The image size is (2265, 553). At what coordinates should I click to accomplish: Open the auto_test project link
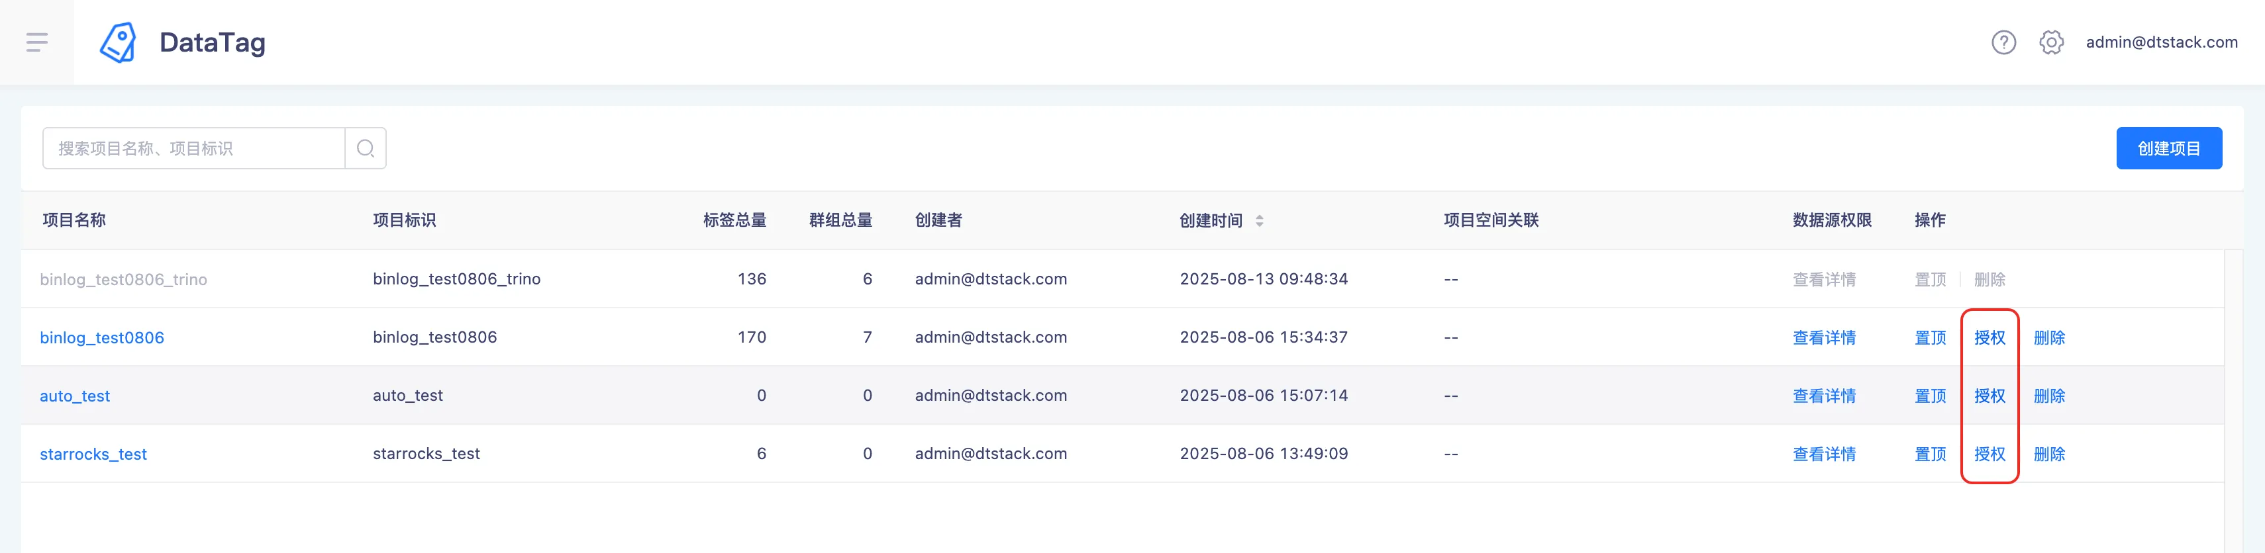(75, 396)
